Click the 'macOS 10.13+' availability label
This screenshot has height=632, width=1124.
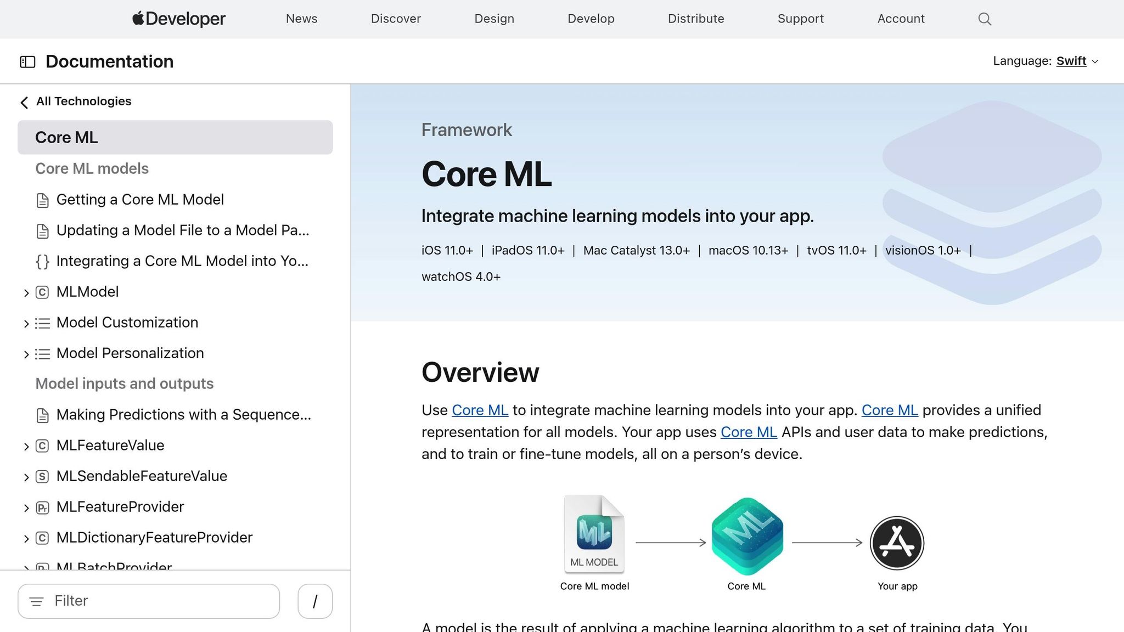click(x=748, y=251)
